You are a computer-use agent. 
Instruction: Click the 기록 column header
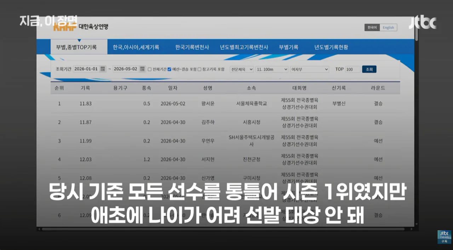pyautogui.click(x=85, y=88)
